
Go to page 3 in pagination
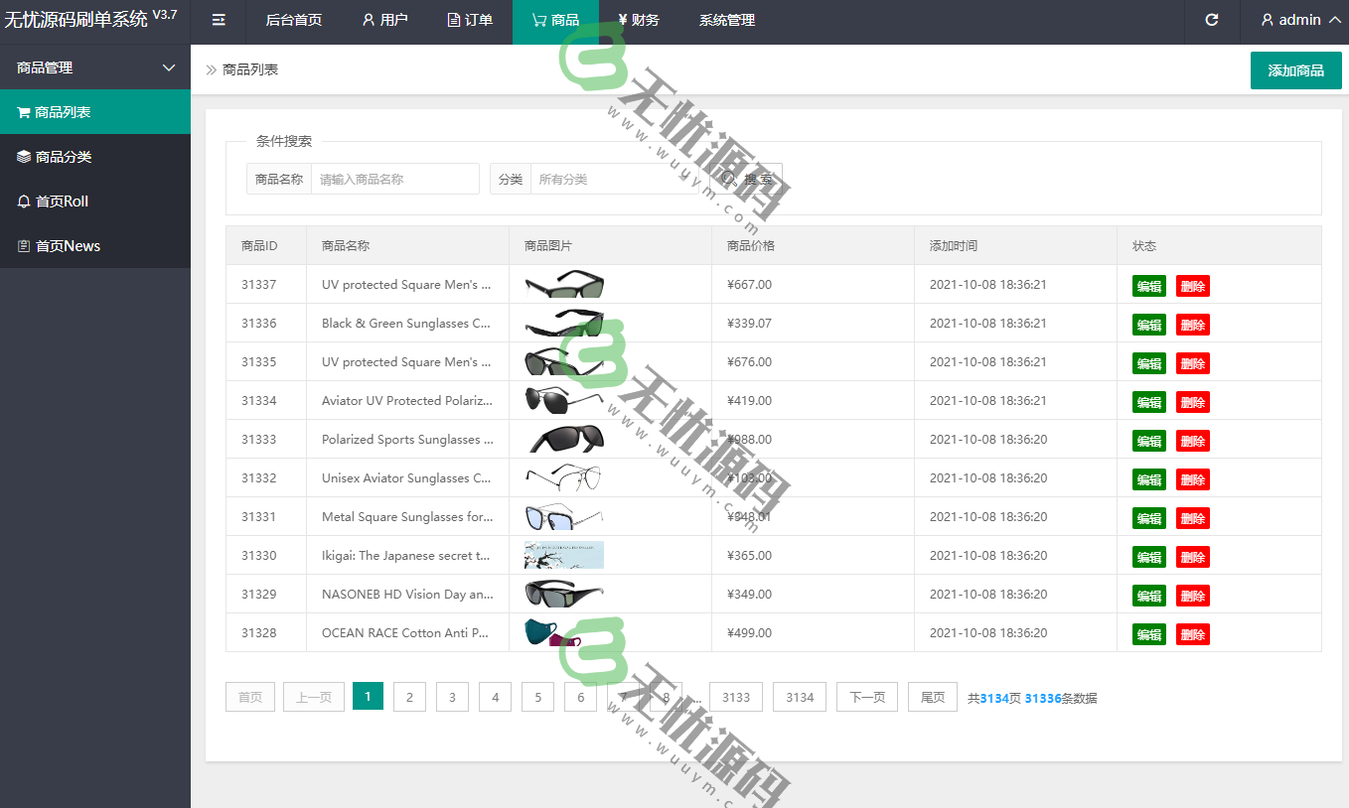[x=452, y=698]
